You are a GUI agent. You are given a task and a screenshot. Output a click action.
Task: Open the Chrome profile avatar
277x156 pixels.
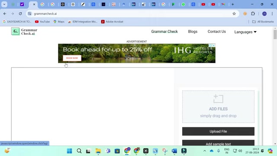pos(264,13)
